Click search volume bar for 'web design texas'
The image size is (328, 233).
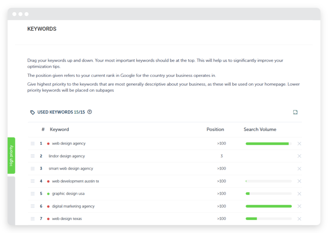(269, 219)
